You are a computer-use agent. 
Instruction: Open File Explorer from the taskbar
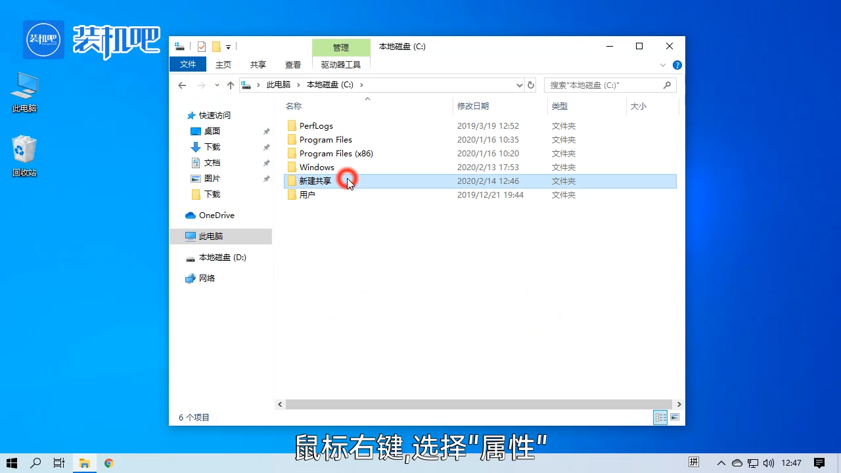point(84,462)
